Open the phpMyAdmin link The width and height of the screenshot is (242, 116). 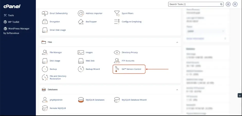[x=56, y=100]
